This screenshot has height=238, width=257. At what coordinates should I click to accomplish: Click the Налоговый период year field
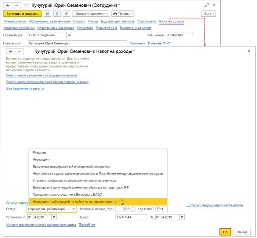(x=123, y=209)
